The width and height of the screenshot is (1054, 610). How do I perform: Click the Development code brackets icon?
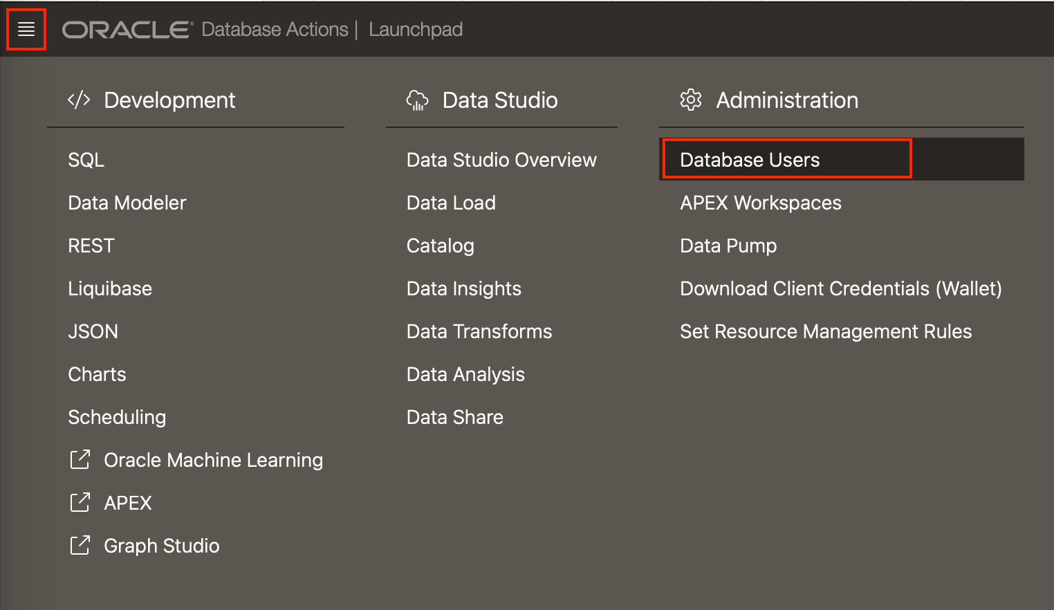[x=79, y=100]
